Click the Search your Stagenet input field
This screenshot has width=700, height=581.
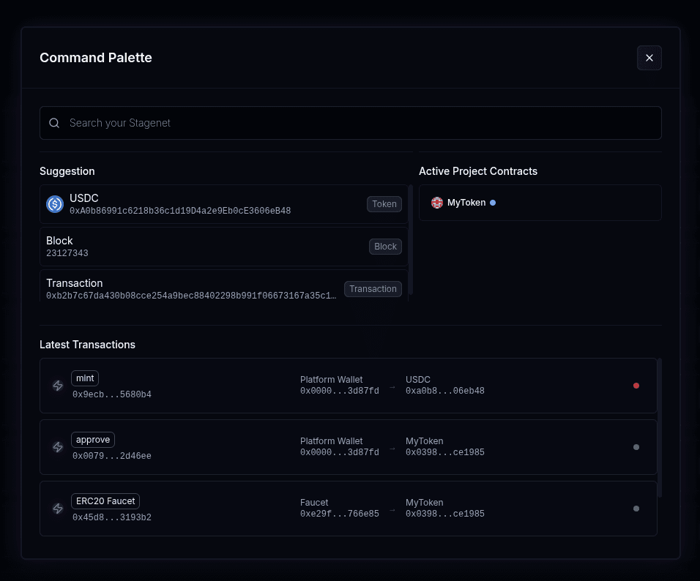pos(293,123)
